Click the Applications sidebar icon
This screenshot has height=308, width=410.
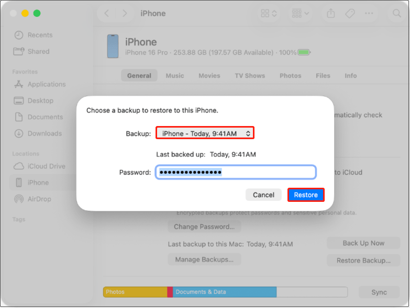(x=18, y=84)
